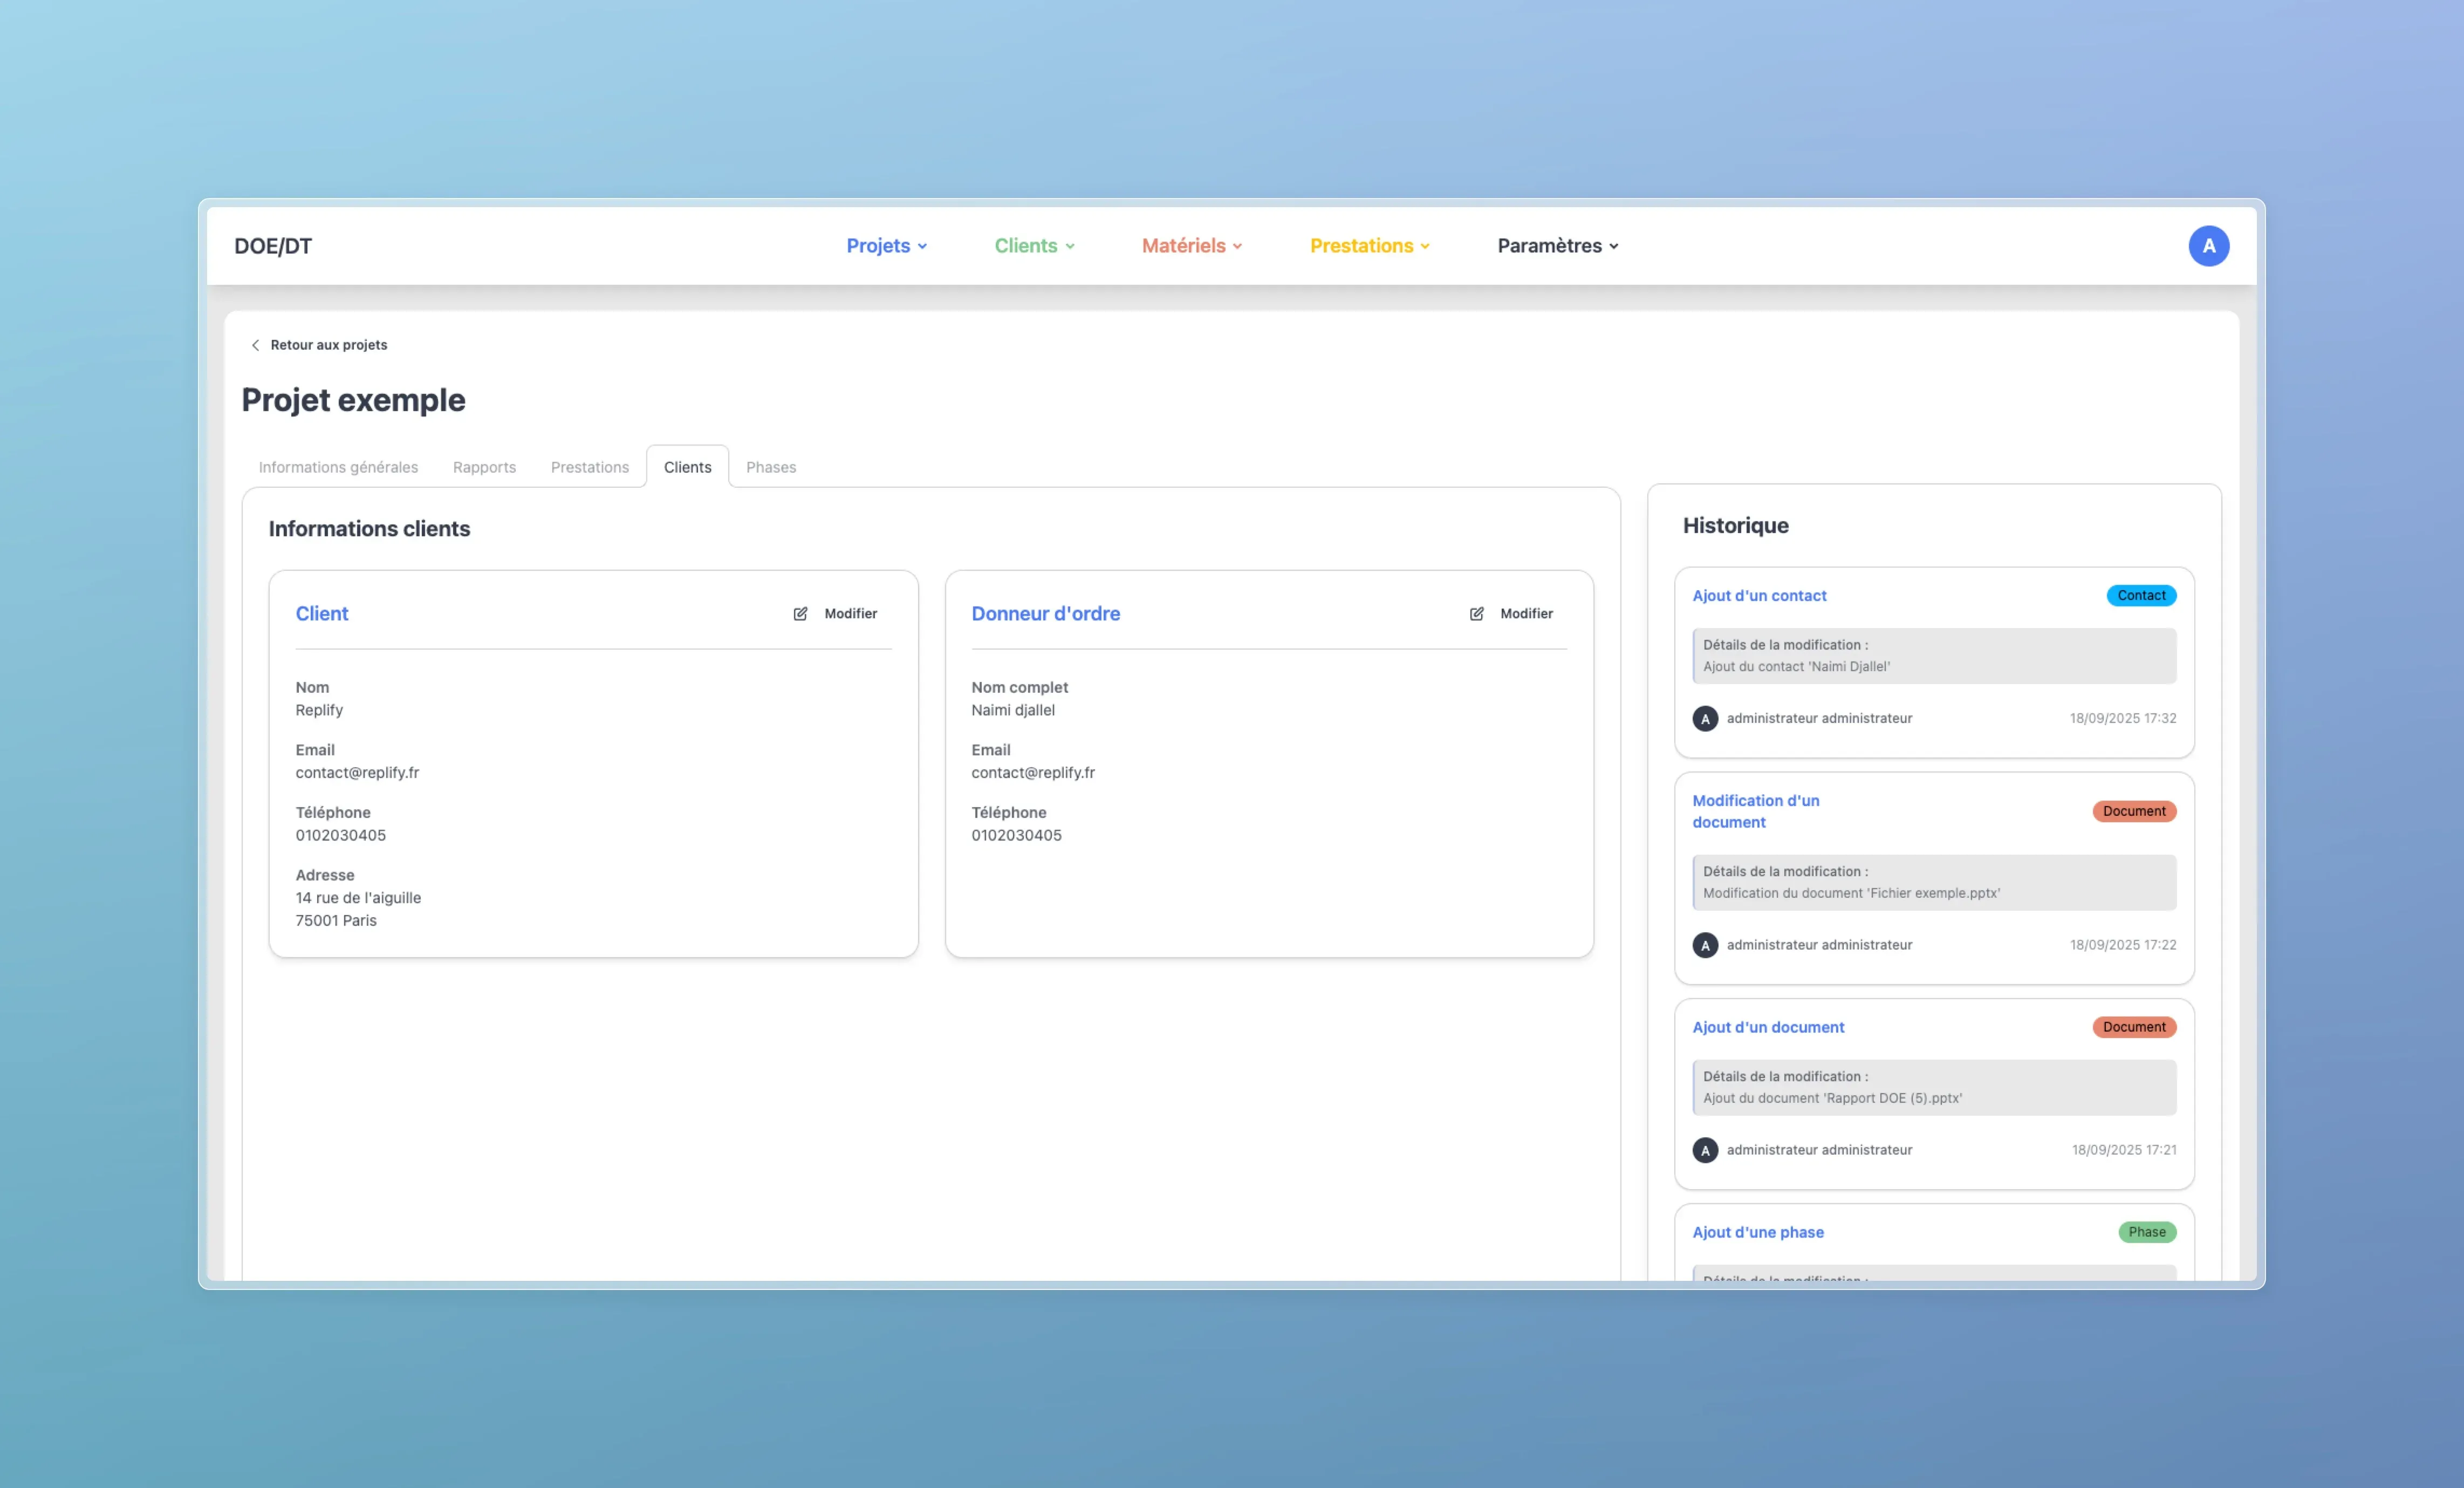2464x1488 pixels.
Task: Click the administrator avatar in the Ajout d'un document entry
Action: pyautogui.click(x=1705, y=1150)
